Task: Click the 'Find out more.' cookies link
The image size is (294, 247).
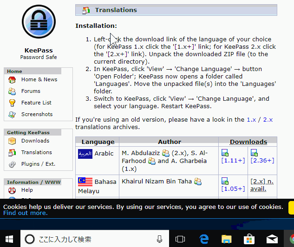Action: pyautogui.click(x=26, y=213)
